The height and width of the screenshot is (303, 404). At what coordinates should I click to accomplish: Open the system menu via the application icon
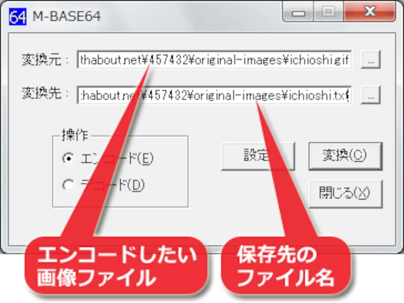[18, 15]
